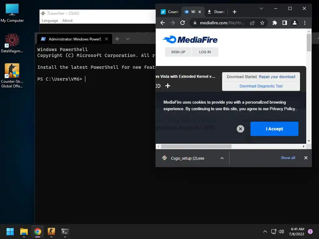This screenshot has width=319, height=239.
Task: Dismiss the cookie notice with X
Action: [240, 129]
